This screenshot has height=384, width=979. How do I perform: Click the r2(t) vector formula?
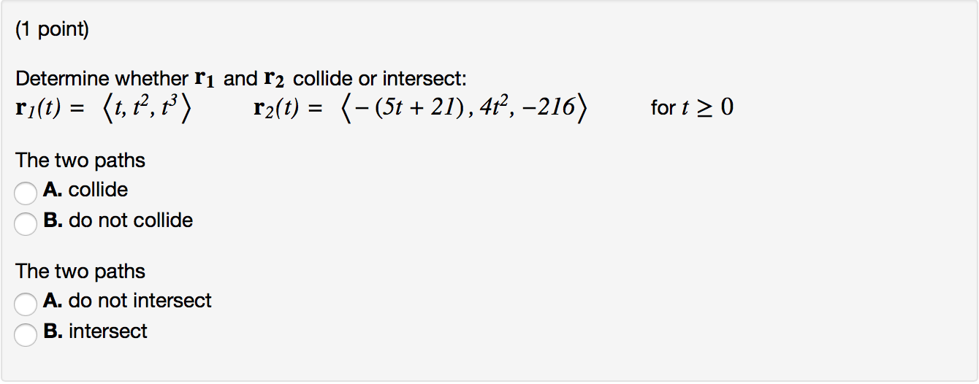click(x=419, y=109)
